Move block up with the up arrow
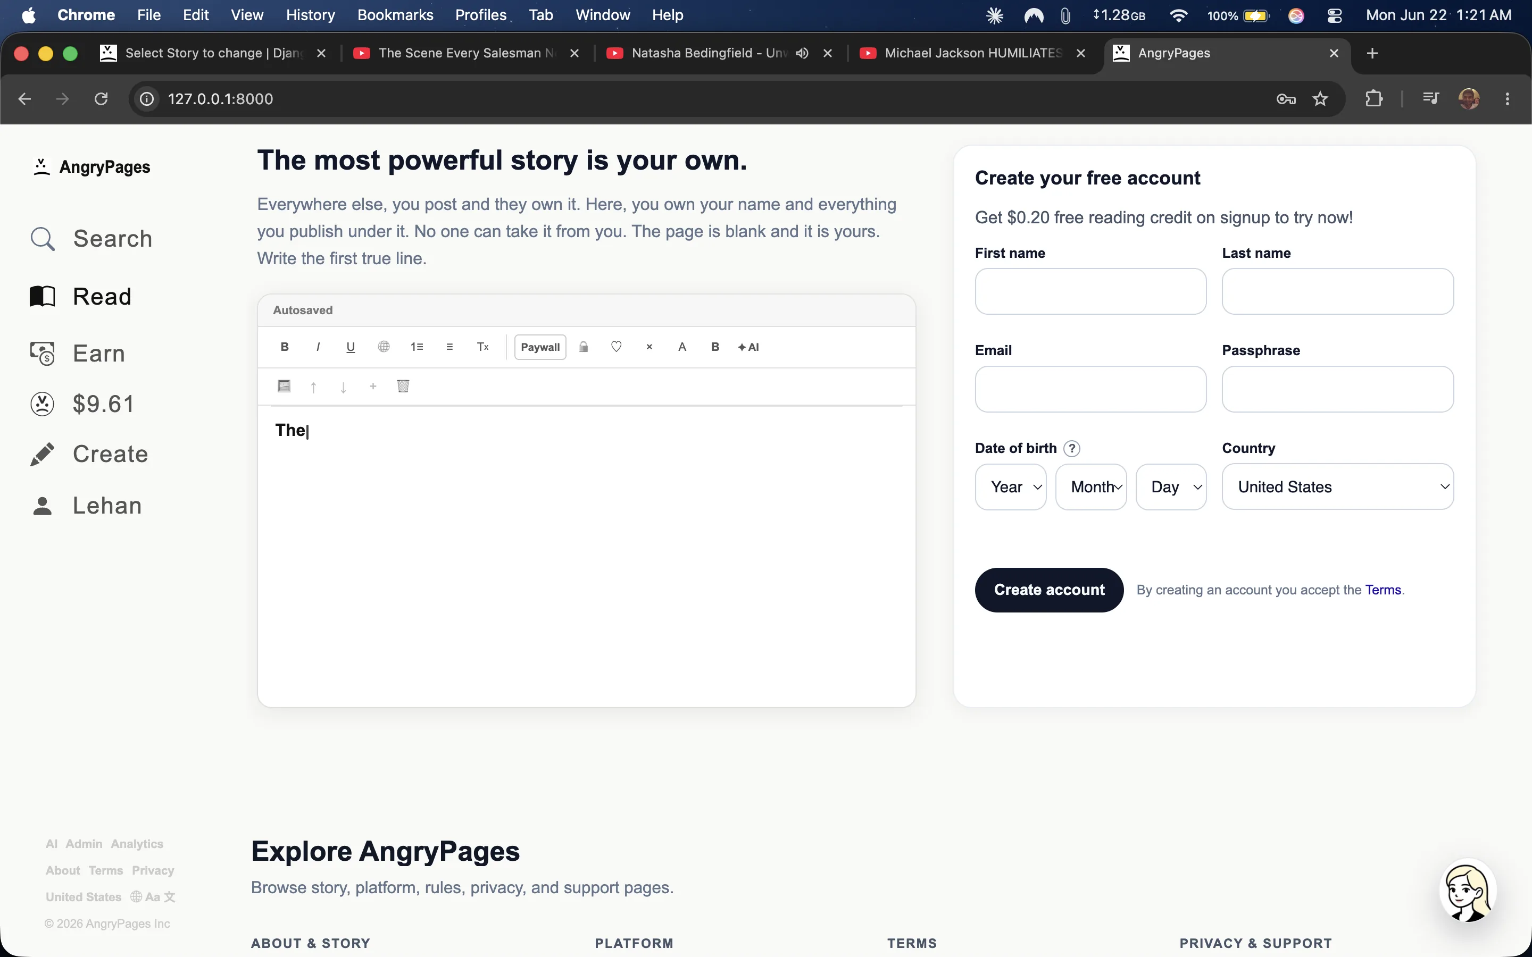 (313, 386)
